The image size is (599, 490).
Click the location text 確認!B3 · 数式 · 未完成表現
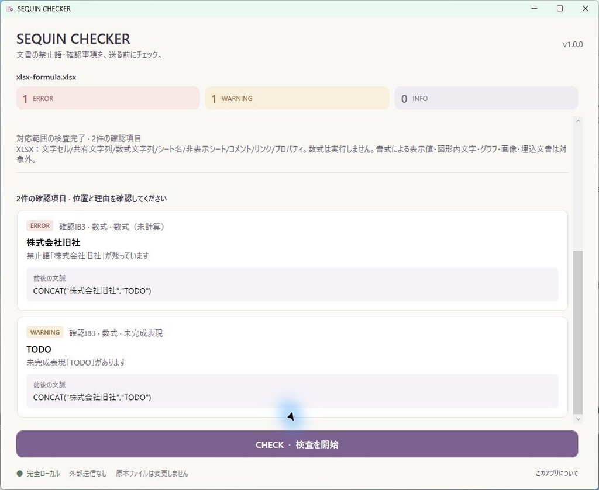tap(116, 333)
